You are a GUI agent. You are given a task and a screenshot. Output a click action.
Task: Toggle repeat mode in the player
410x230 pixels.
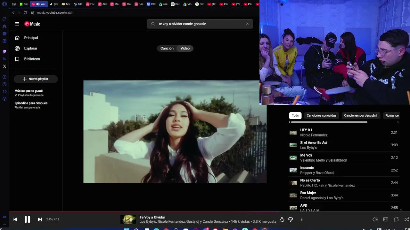(x=396, y=219)
